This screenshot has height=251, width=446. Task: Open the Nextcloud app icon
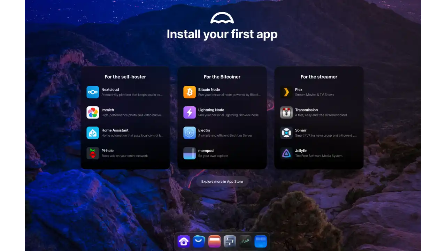tap(93, 92)
